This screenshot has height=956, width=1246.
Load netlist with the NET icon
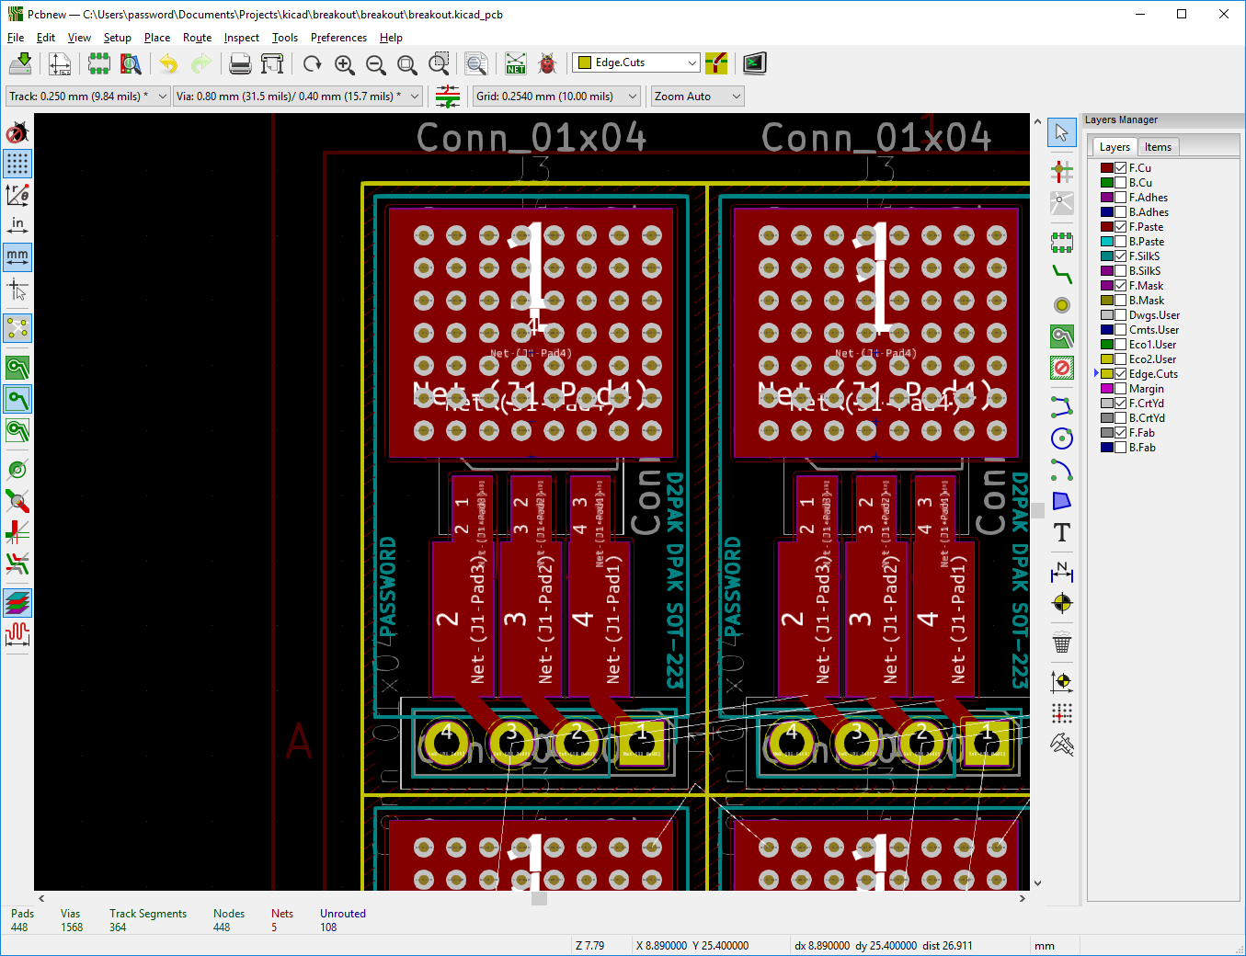[x=516, y=63]
